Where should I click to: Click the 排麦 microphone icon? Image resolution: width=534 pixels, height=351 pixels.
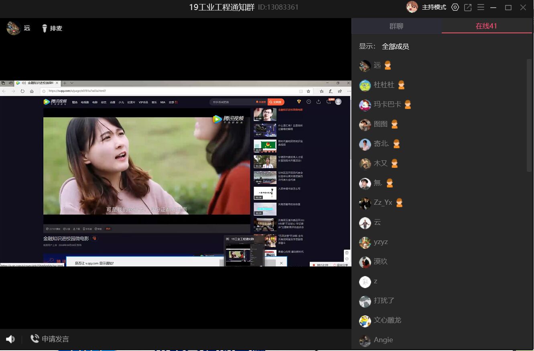point(45,28)
